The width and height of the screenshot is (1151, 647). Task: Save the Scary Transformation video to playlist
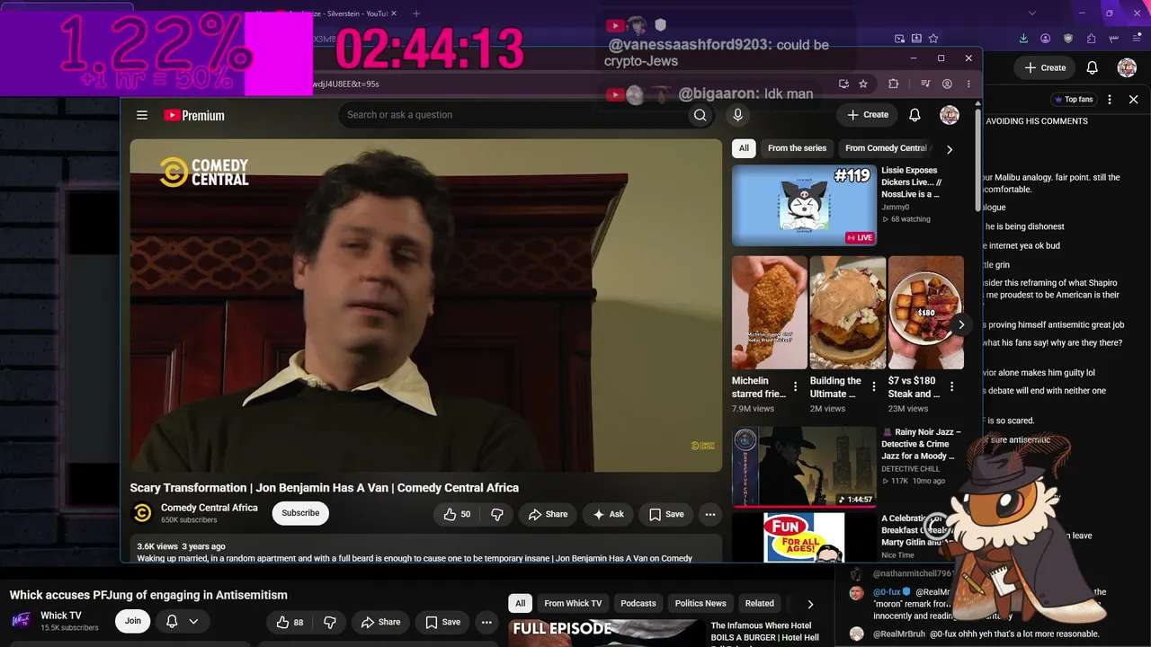(666, 514)
